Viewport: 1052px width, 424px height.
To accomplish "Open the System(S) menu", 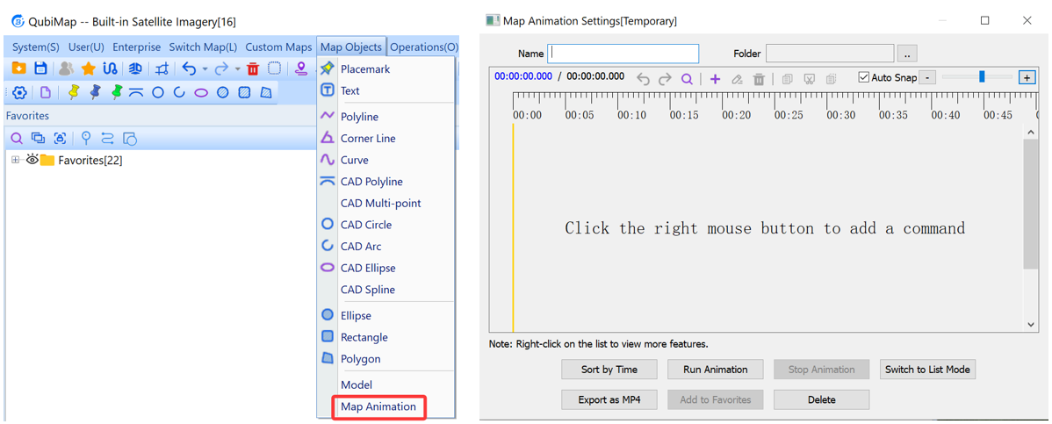I will point(35,47).
